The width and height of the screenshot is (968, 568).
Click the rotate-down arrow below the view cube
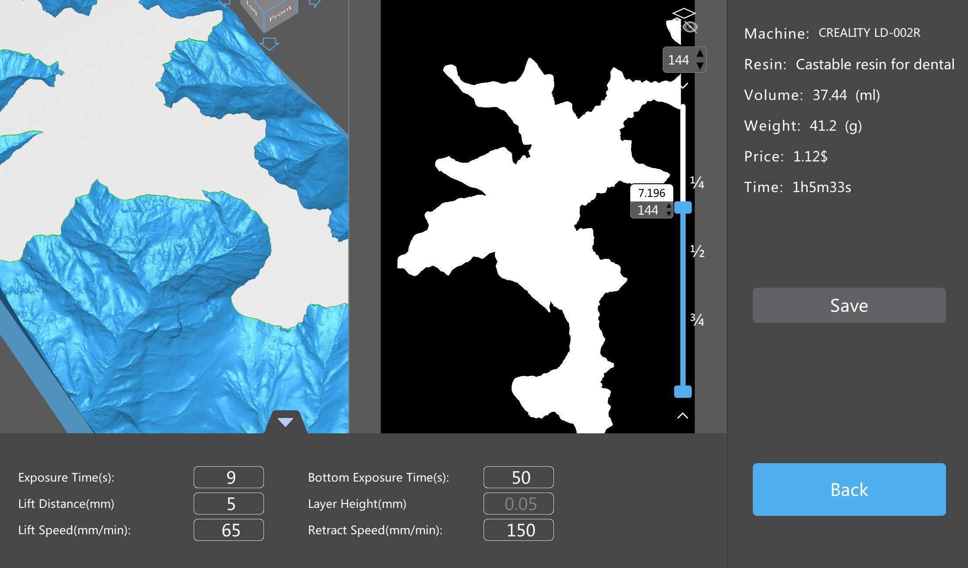(270, 44)
